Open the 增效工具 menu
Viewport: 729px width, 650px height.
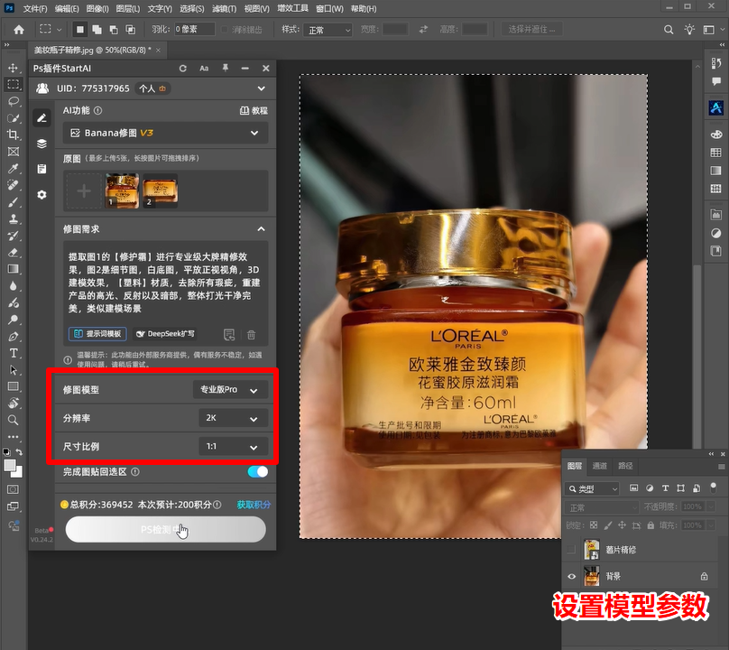[292, 8]
